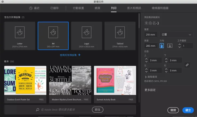
Task: Switch to the 線條圖和插圖 tab
Action: (x=160, y=8)
